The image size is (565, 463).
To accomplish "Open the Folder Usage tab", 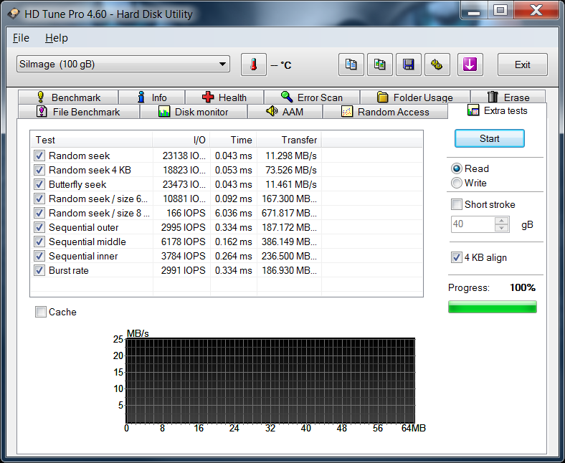I will pos(414,97).
